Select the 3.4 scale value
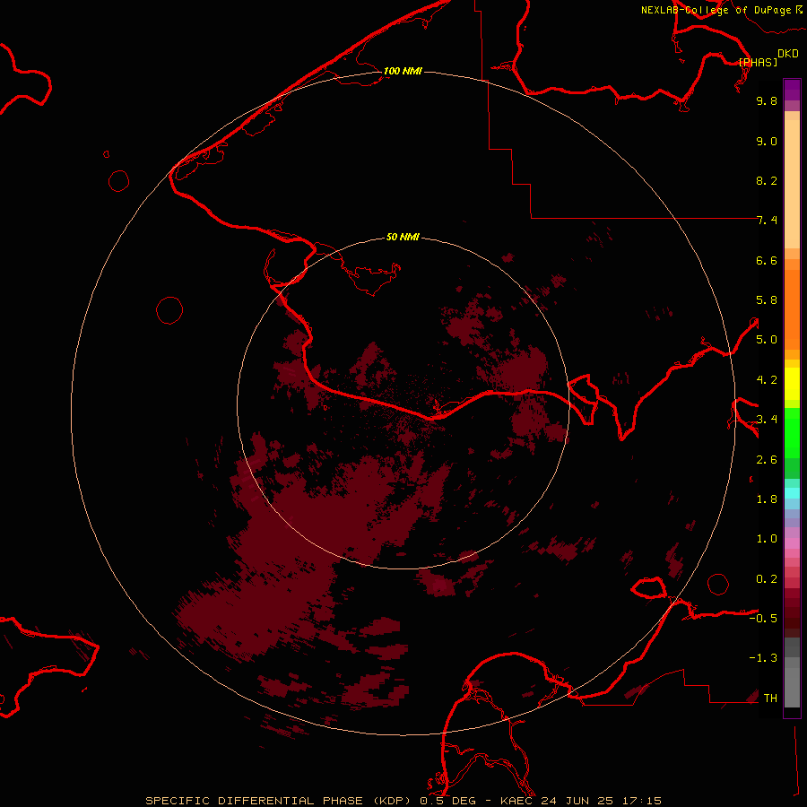807x807 pixels. tap(767, 420)
